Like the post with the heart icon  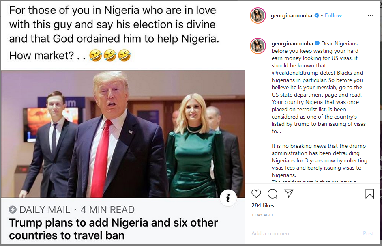(x=256, y=194)
